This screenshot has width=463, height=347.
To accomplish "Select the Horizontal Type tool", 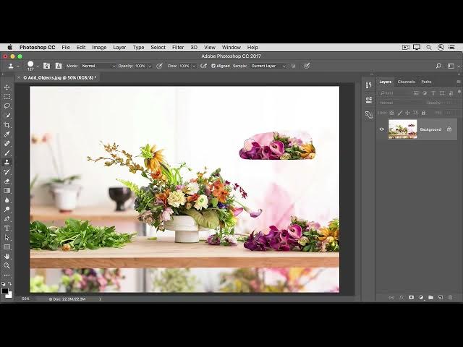I will [7, 228].
